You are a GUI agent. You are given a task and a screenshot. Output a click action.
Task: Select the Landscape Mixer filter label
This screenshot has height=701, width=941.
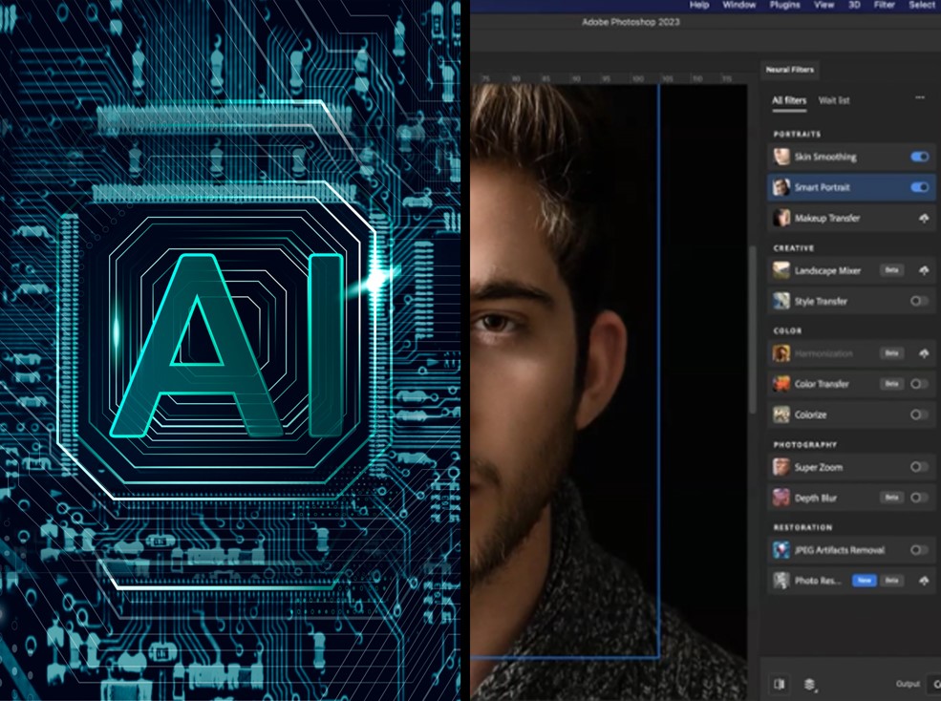827,270
